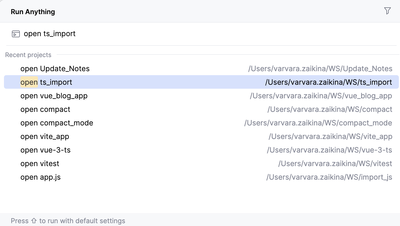Viewport: 400px width, 226px height.
Task: Select the highlighted ts_import project
Action: click(46, 82)
